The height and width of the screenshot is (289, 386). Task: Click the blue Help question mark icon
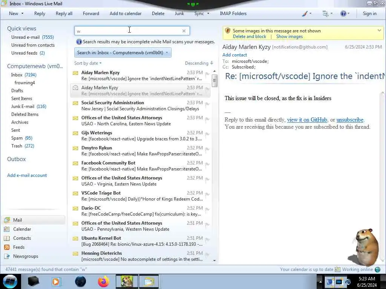point(343,14)
